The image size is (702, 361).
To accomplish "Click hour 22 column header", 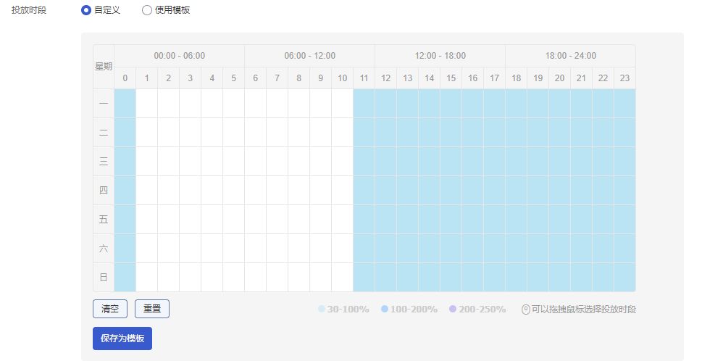I will pos(603,78).
